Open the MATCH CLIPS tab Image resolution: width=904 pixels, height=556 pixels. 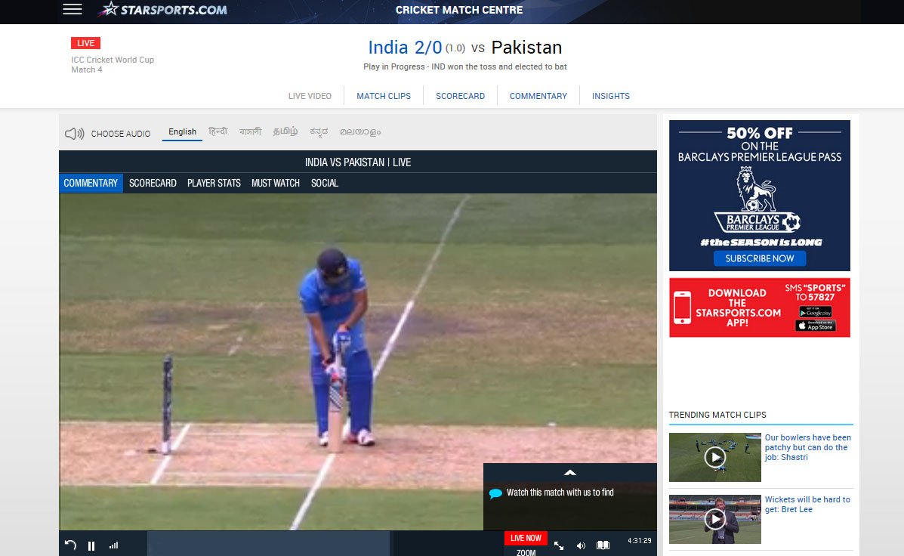coord(384,96)
